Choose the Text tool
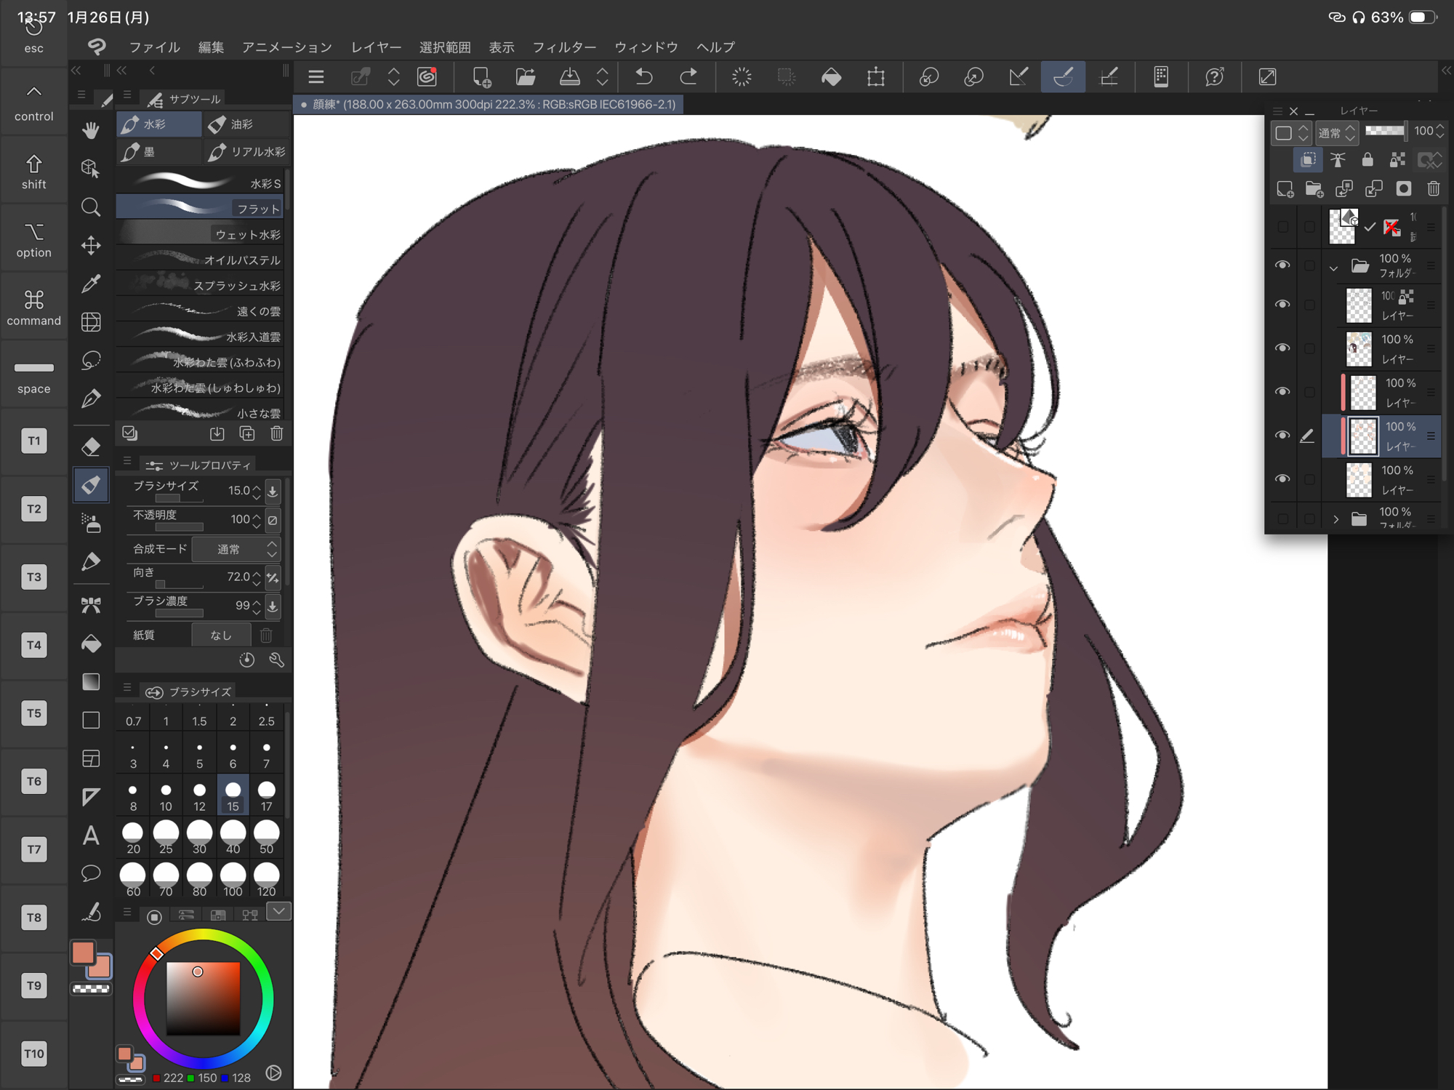The height and width of the screenshot is (1090, 1454). [x=91, y=835]
